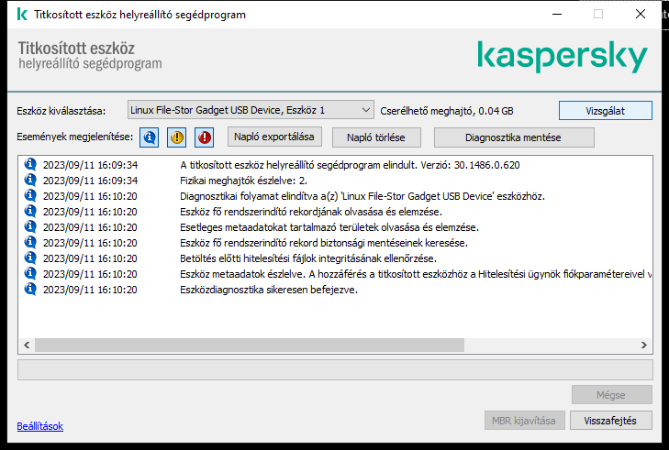Open the Beállítások link
The height and width of the screenshot is (450, 669).
pos(40,426)
